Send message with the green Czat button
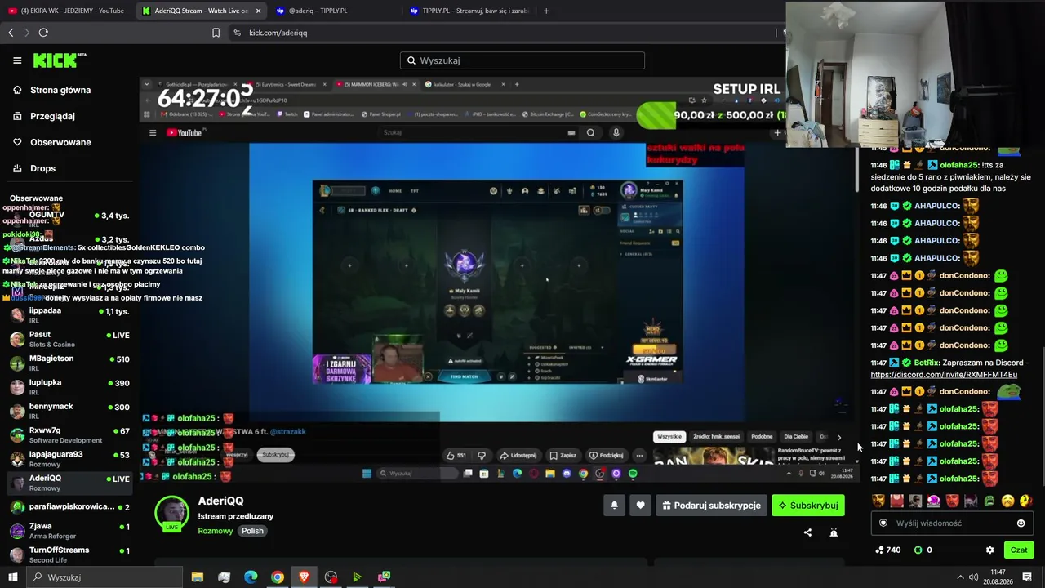Screen dimensions: 1045x588 tap(1019, 550)
